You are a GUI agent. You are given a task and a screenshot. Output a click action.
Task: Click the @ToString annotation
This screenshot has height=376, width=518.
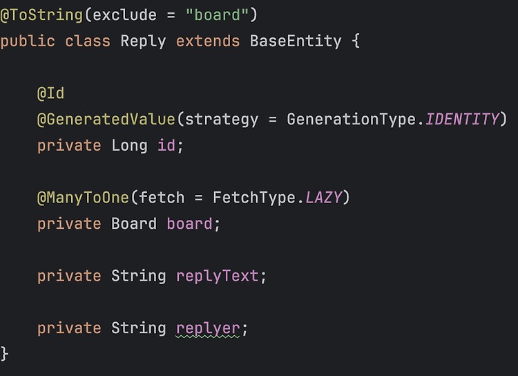pos(41,15)
